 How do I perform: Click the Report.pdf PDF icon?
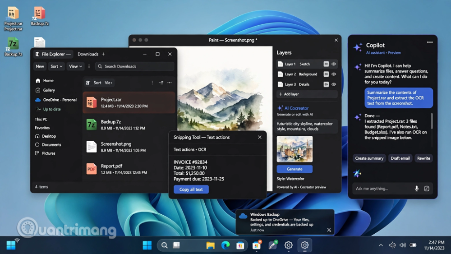click(92, 169)
